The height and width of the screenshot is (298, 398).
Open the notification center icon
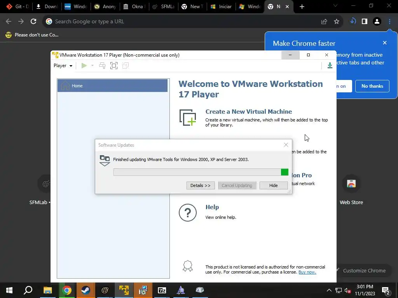(x=386, y=290)
